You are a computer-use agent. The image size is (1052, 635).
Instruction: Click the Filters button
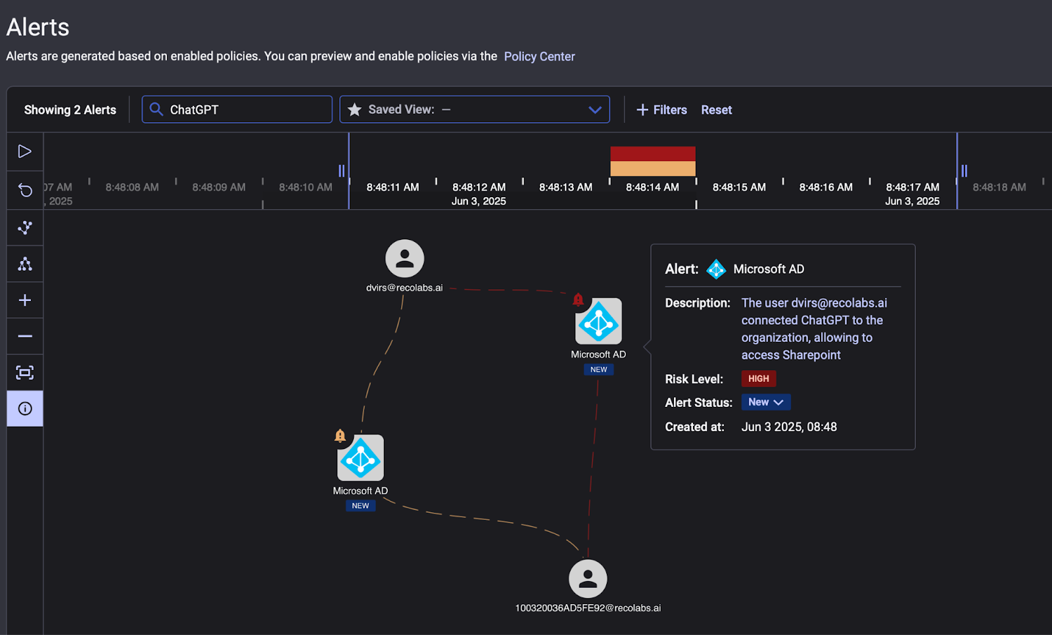(661, 110)
